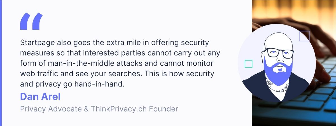Click the large purple quotation mark icon
336x126 pixels.
[x=31, y=21]
